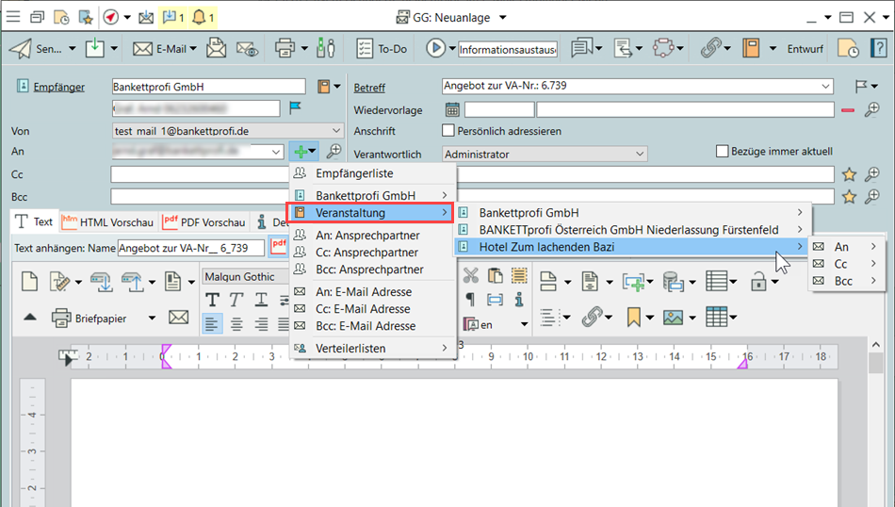Open the Verantwortlich Administrator dropdown

point(640,154)
